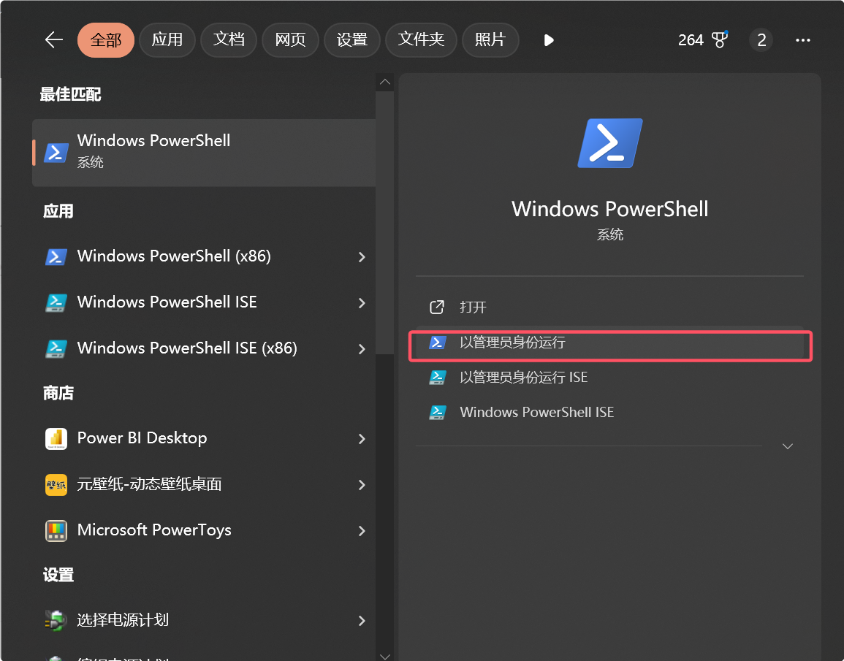This screenshot has width=844, height=661.
Task: Select Power BI Desktop store result
Action: (x=204, y=438)
